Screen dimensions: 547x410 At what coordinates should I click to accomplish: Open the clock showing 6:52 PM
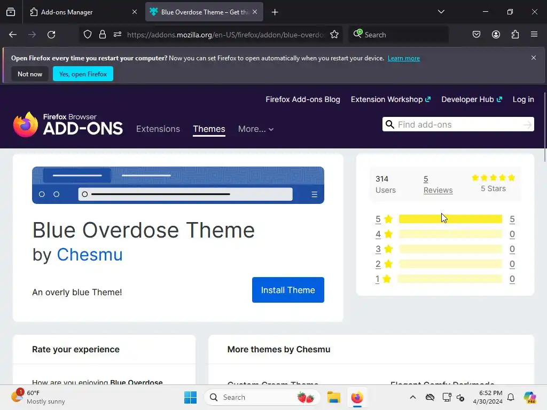pos(488,397)
